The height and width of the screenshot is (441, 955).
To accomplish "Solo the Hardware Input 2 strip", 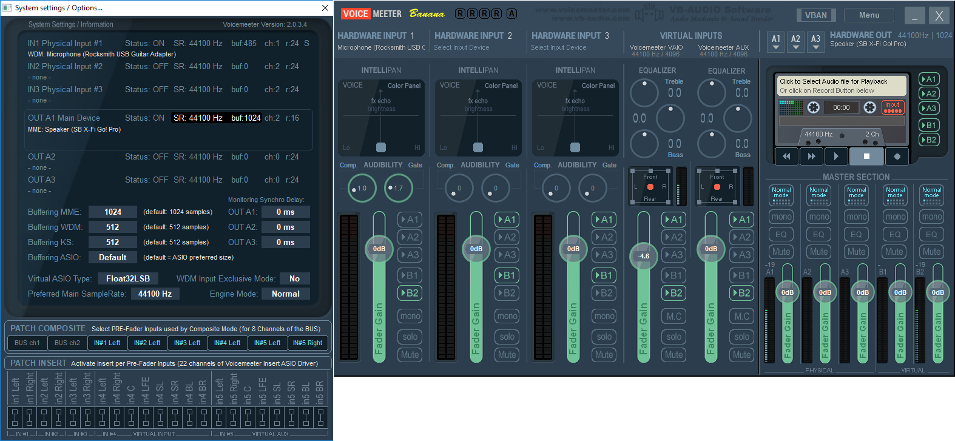I will [x=507, y=337].
